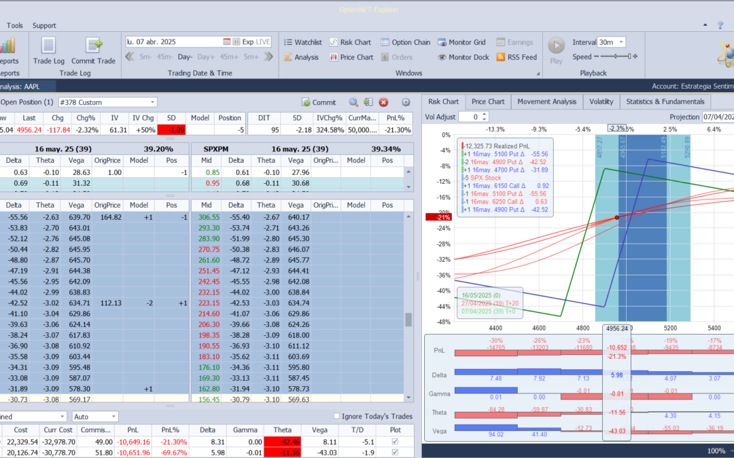This screenshot has height=458, width=734.
Task: Decrement the Vol Adjust spinner down arrow
Action: 485,119
